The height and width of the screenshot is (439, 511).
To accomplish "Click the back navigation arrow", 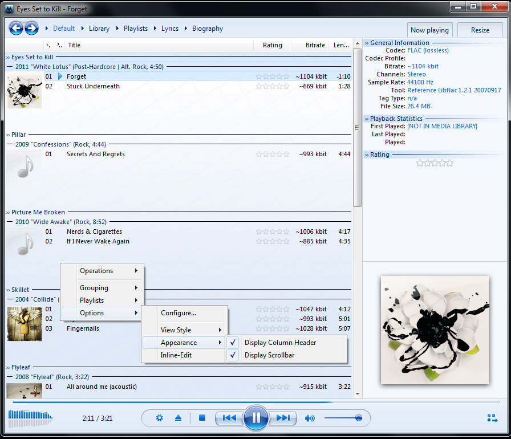I will [17, 28].
